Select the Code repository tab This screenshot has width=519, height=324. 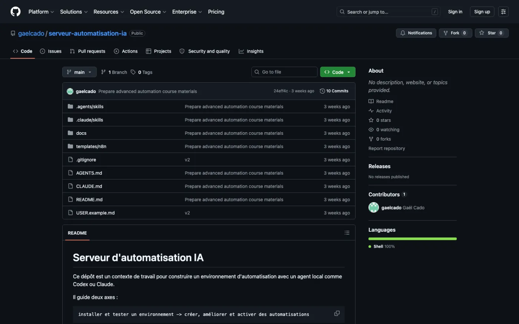click(23, 51)
